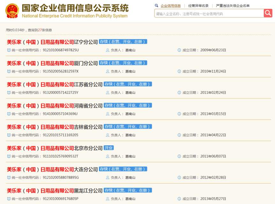This screenshot has width=275, height=204.
Task: Open the 黑龙江分公司 company entry
Action: [55, 191]
